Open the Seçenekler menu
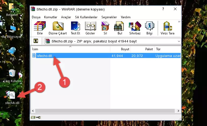Screen dimensions: 207x126 click(x=109, y=17)
